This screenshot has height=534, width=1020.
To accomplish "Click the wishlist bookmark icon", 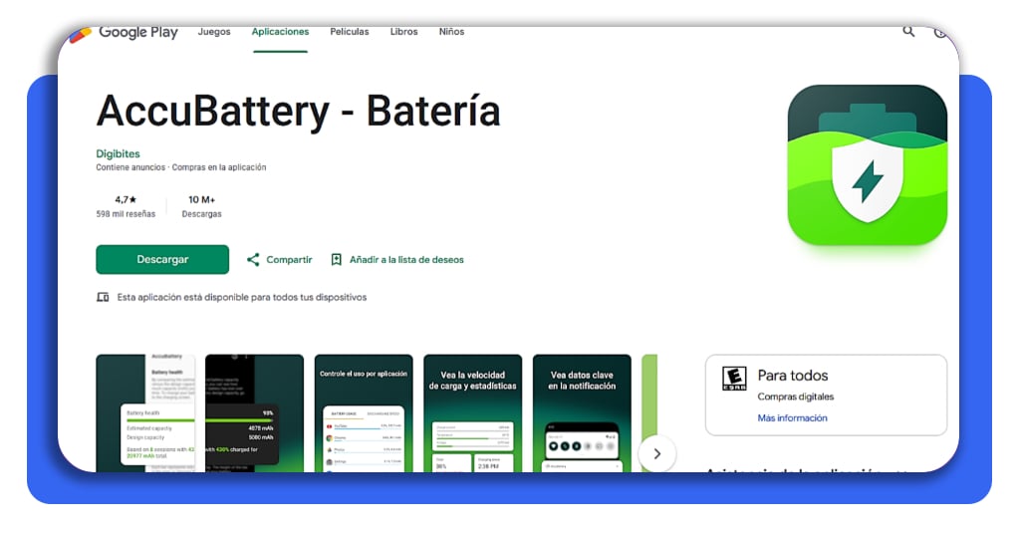I will tap(337, 259).
